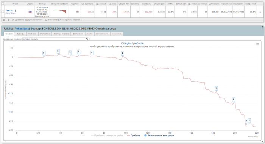Sort by the Фильтр column header
Viewport: 265px width, 144px height.
tap(42, 4)
